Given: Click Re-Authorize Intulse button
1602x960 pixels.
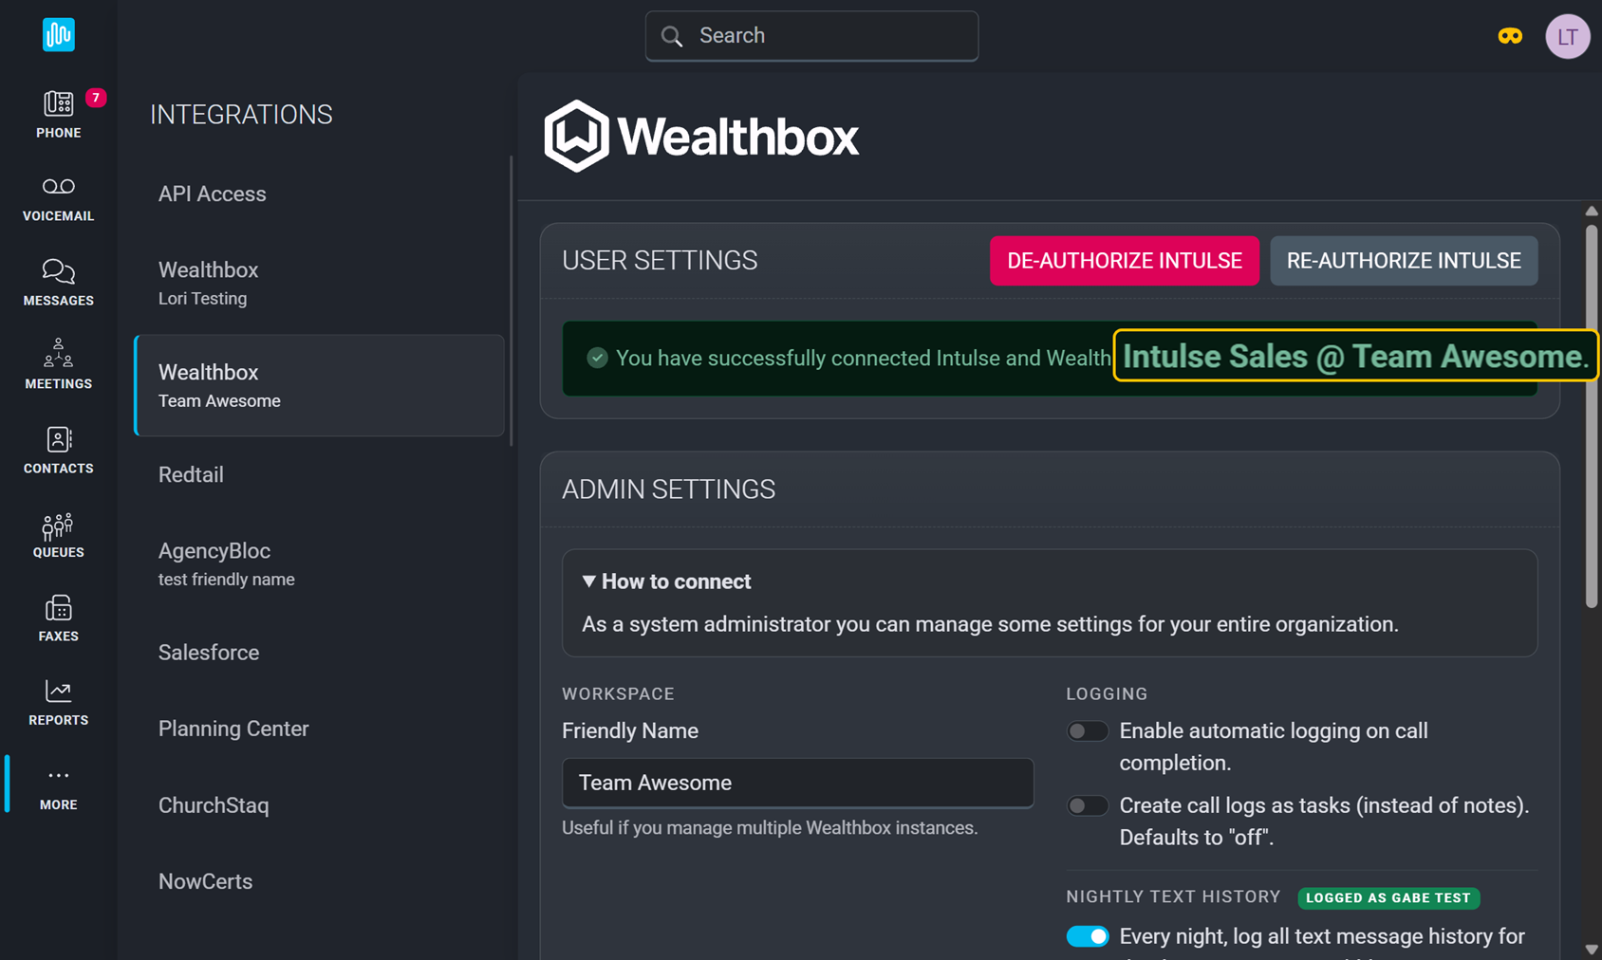Looking at the screenshot, I should (x=1404, y=261).
